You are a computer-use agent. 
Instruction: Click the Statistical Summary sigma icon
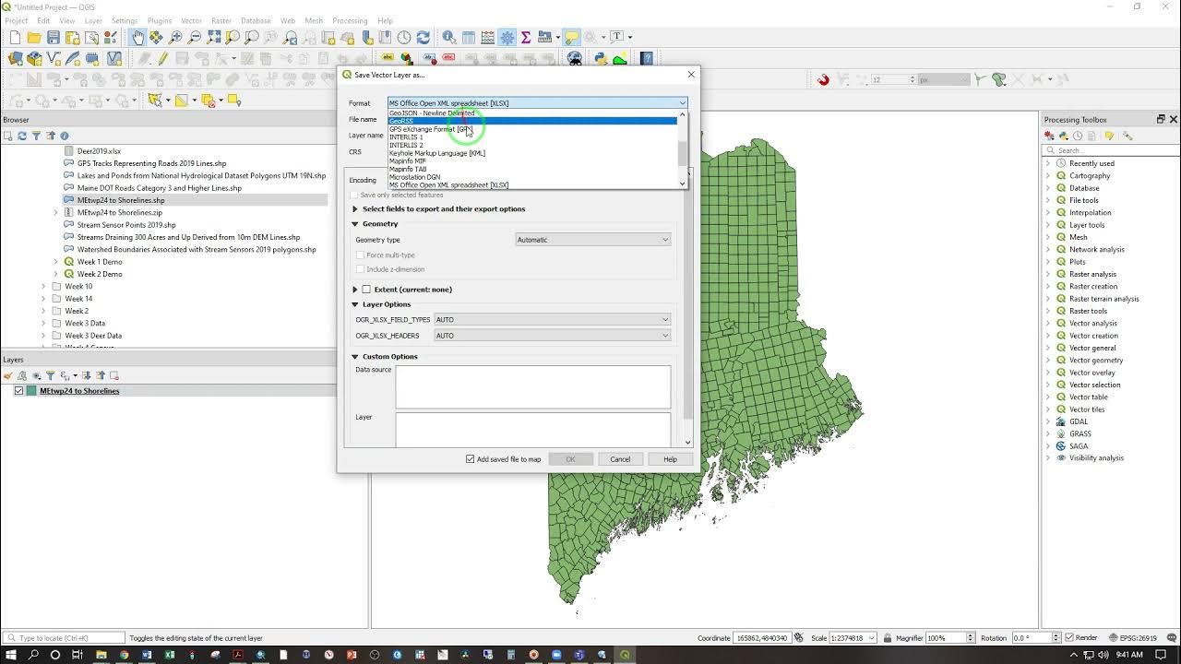pyautogui.click(x=526, y=38)
